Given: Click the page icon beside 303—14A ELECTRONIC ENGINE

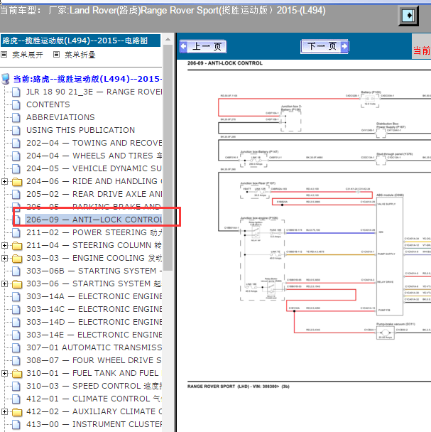Looking at the screenshot, I should [x=16, y=297].
